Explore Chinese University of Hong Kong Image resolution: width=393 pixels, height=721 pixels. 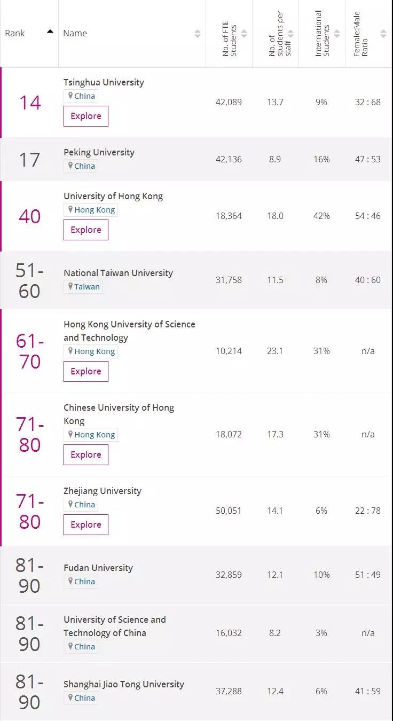pos(86,454)
